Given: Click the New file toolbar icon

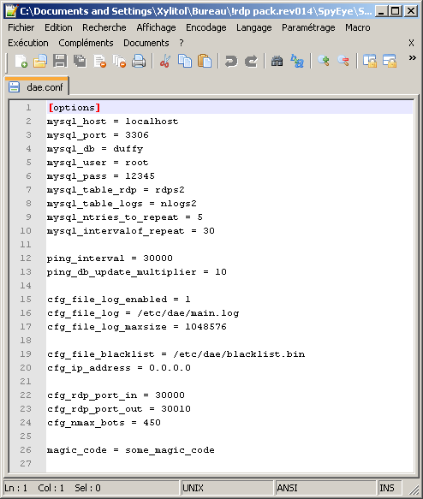Looking at the screenshot, I should [21, 61].
